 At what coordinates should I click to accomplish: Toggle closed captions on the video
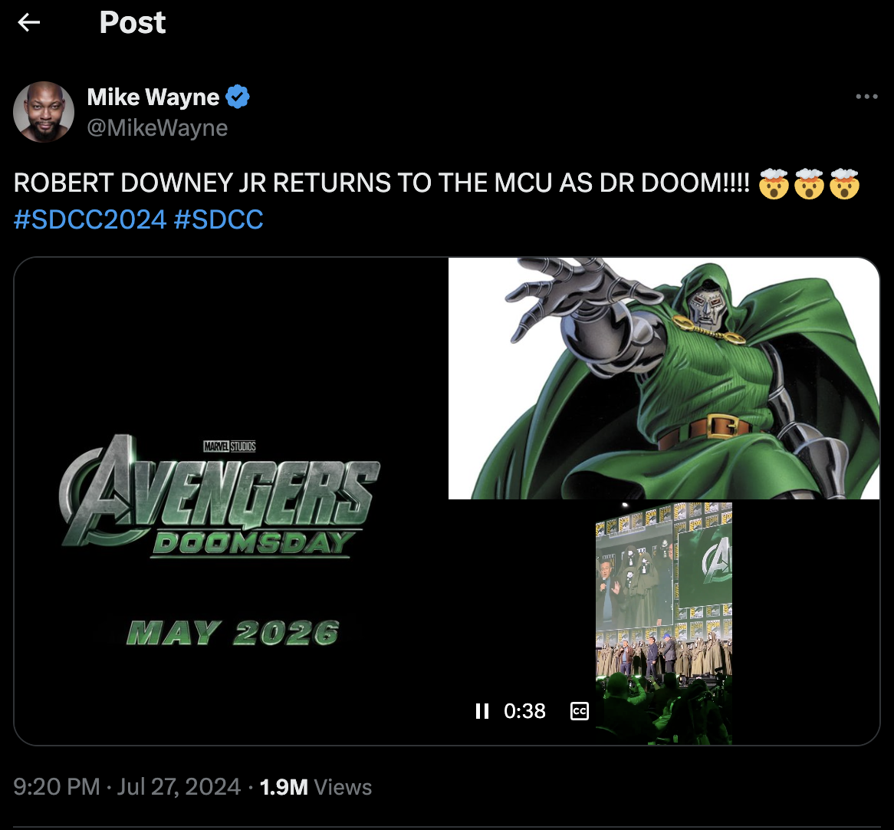click(x=580, y=711)
